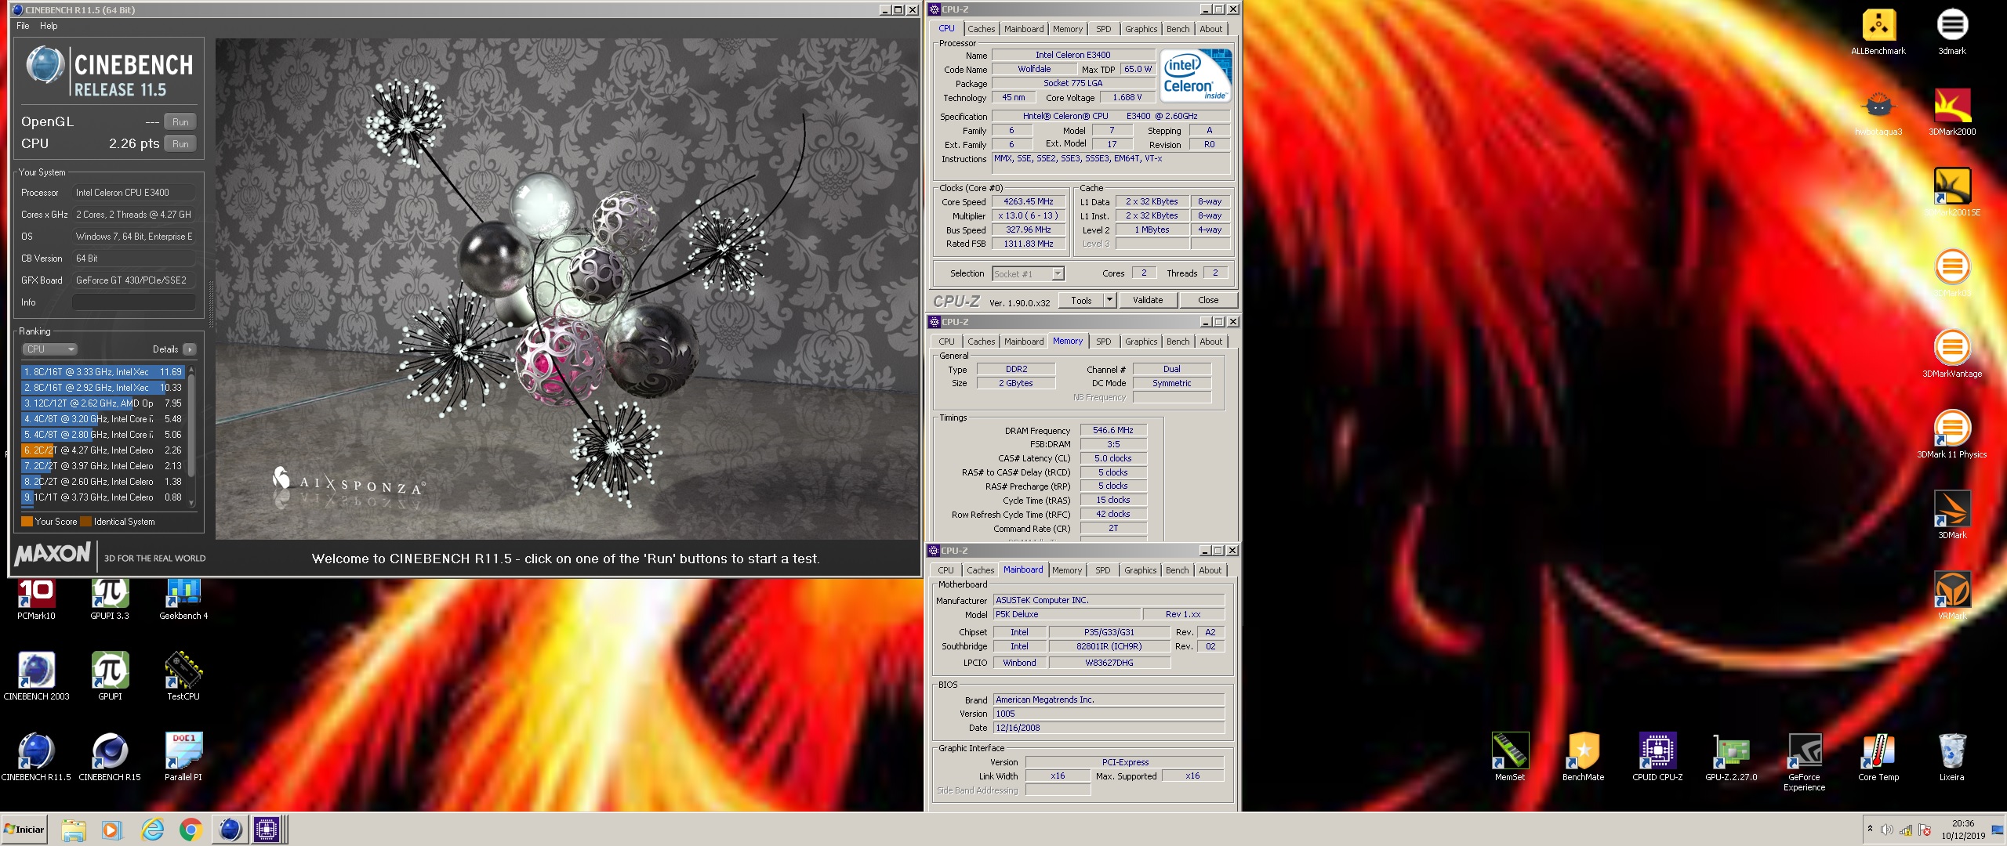Viewport: 2007px width, 846px height.
Task: Open the hwbot aqua3 desktop icon
Action: pos(1878,112)
